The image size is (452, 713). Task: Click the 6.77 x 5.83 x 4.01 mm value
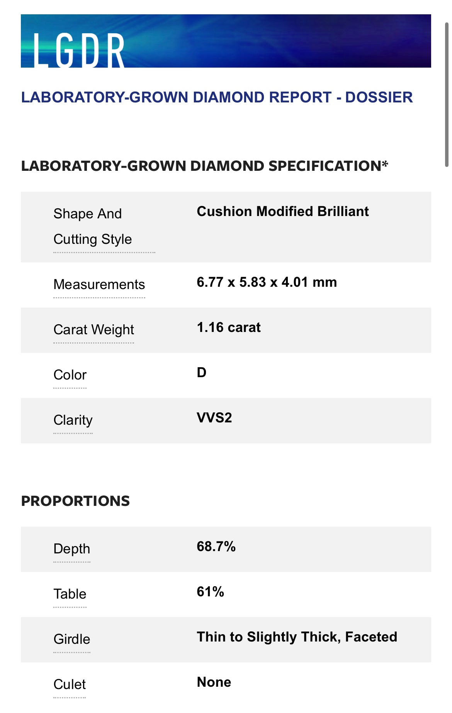(x=267, y=282)
